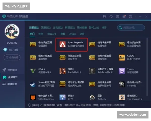Select the CS:GO game icon

pos(122,58)
